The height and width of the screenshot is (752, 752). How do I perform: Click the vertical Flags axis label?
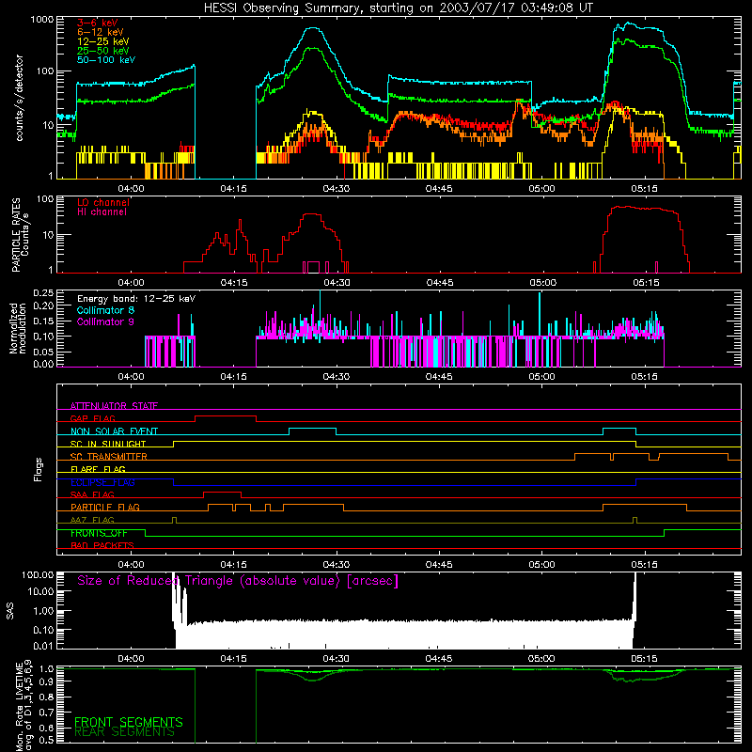(39, 469)
